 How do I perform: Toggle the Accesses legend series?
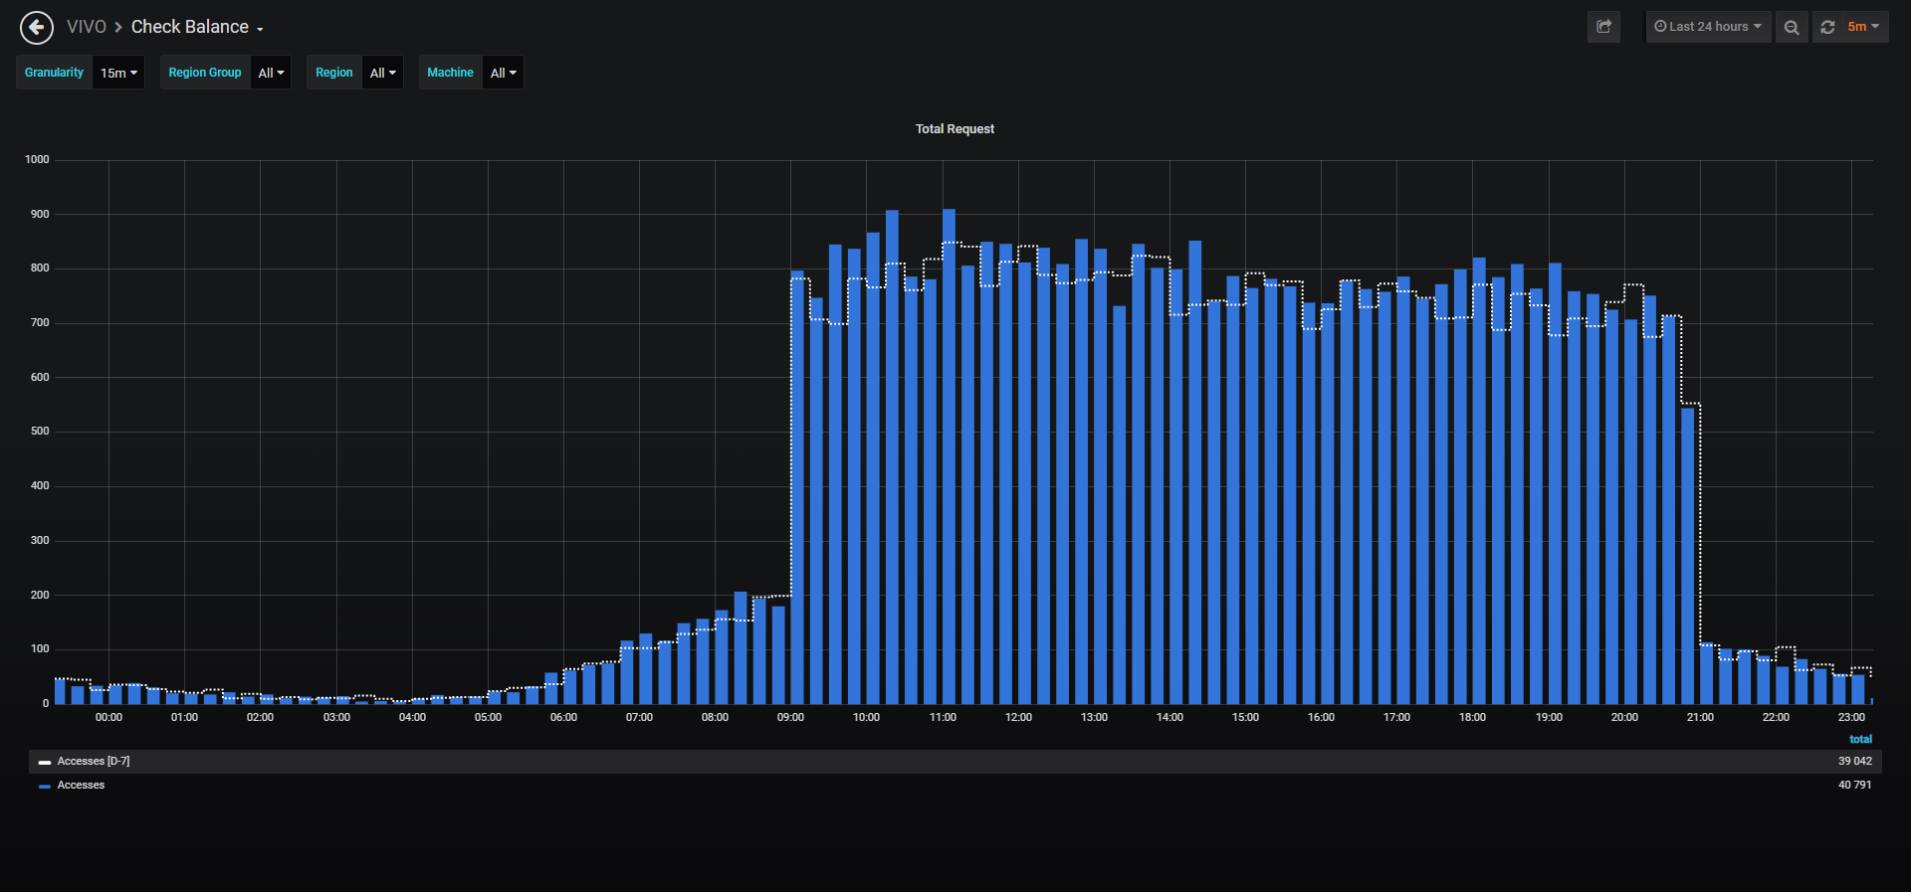click(x=81, y=786)
